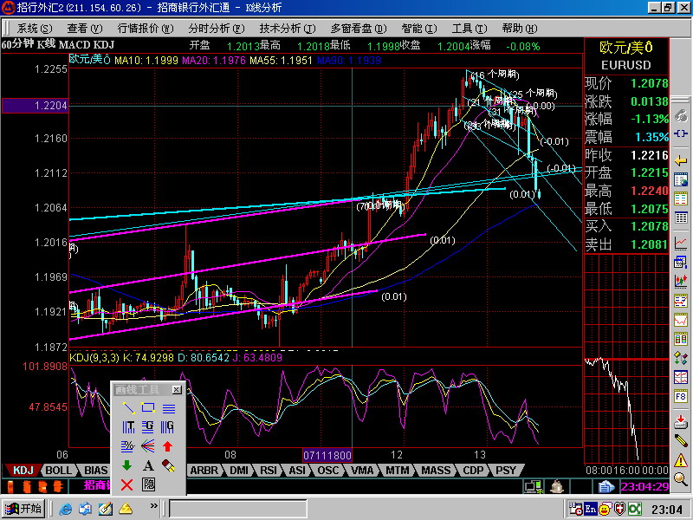Image resolution: width=693 pixels, height=520 pixels.
Task: Open the 帮助(H) menu
Action: (x=520, y=29)
